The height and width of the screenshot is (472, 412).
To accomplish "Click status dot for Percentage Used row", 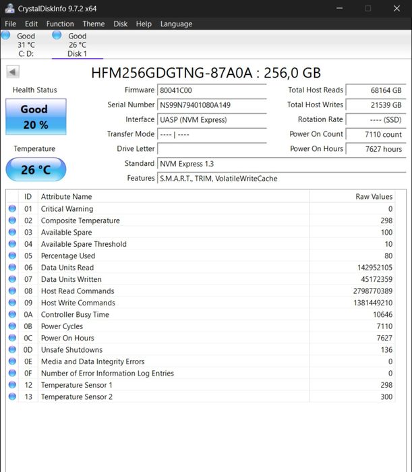I will 12,256.
